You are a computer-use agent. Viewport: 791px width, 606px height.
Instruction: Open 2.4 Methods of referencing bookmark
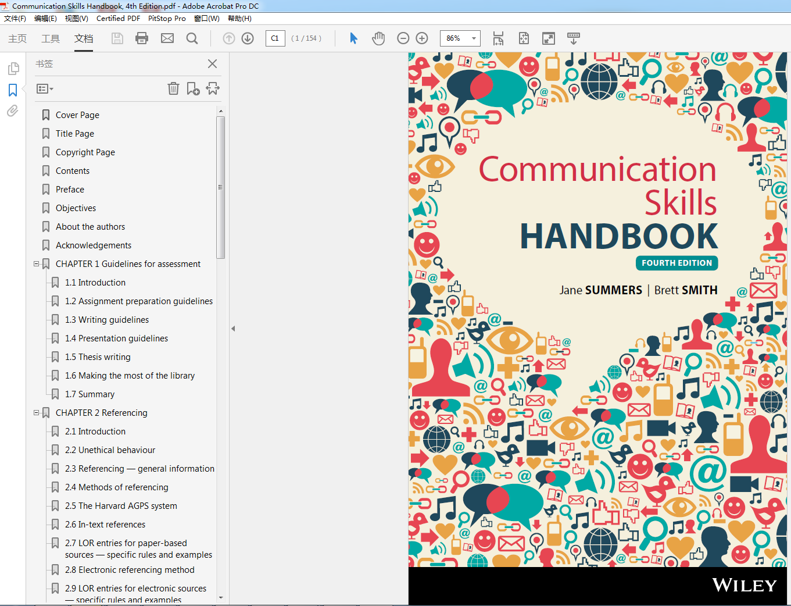116,487
